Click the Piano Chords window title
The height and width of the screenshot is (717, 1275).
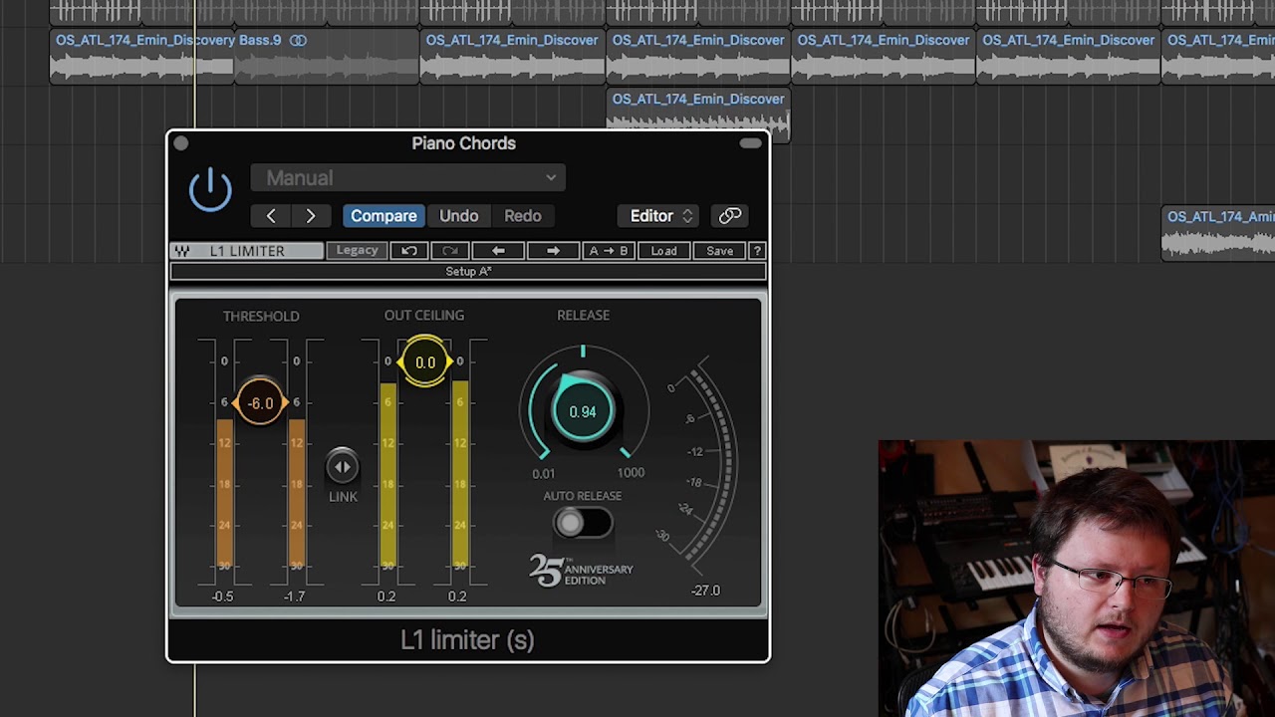coord(464,143)
